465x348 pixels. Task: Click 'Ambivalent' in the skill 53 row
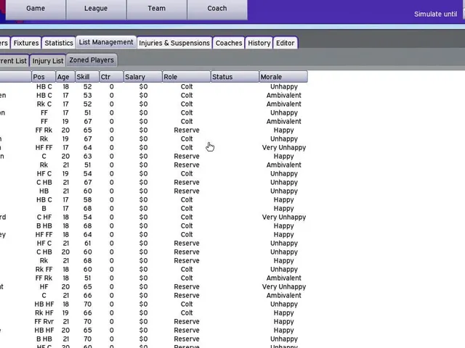click(x=284, y=95)
